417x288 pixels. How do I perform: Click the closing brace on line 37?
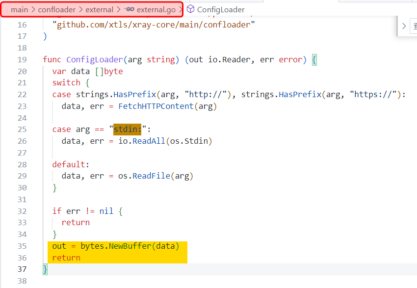click(x=45, y=269)
